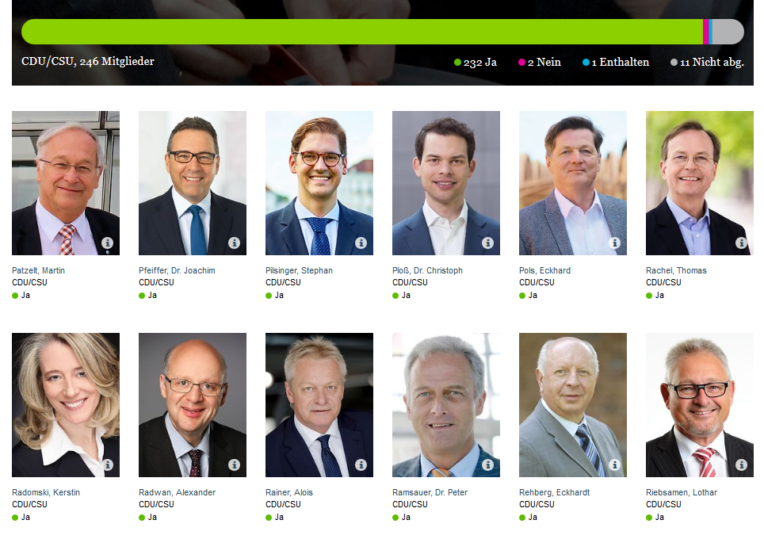This screenshot has height=539, width=764.
Task: Select the '2 Nein' legend entry
Action: [540, 63]
